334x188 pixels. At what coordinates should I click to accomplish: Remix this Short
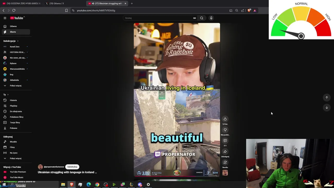tap(225, 162)
